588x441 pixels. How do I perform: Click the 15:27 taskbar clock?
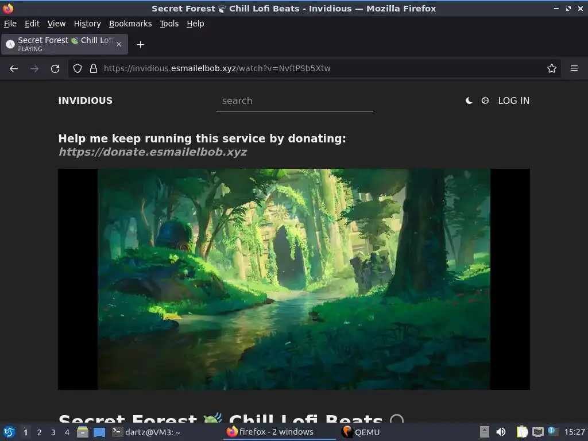pyautogui.click(x=574, y=432)
